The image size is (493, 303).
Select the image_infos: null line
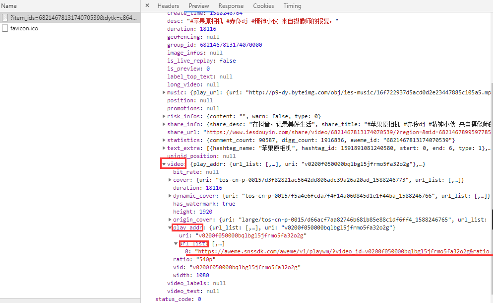pyautogui.click(x=194, y=53)
